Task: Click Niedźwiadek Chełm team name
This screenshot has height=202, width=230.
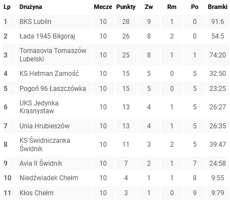Action: [x=49, y=178]
